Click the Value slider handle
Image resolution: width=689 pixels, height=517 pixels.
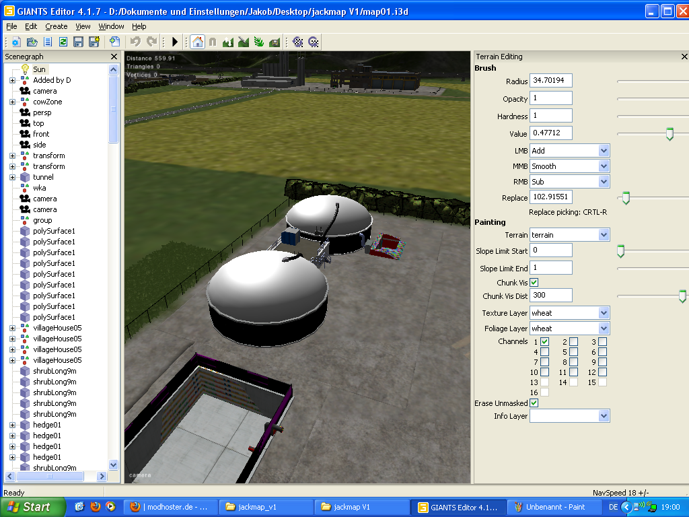coord(669,134)
